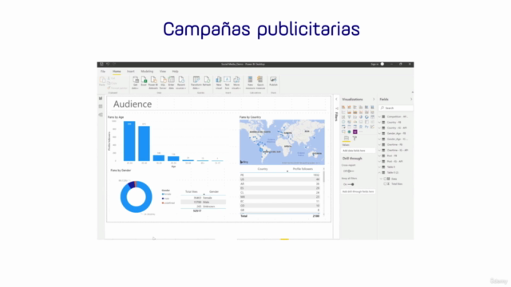Click the Get data ribbon button
Viewport: 511px width, 287px height.
(x=135, y=83)
